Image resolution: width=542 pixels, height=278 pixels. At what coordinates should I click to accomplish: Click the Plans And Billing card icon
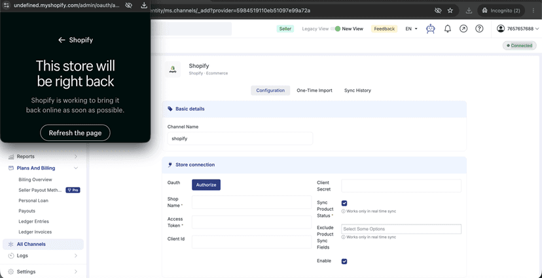coord(10,168)
